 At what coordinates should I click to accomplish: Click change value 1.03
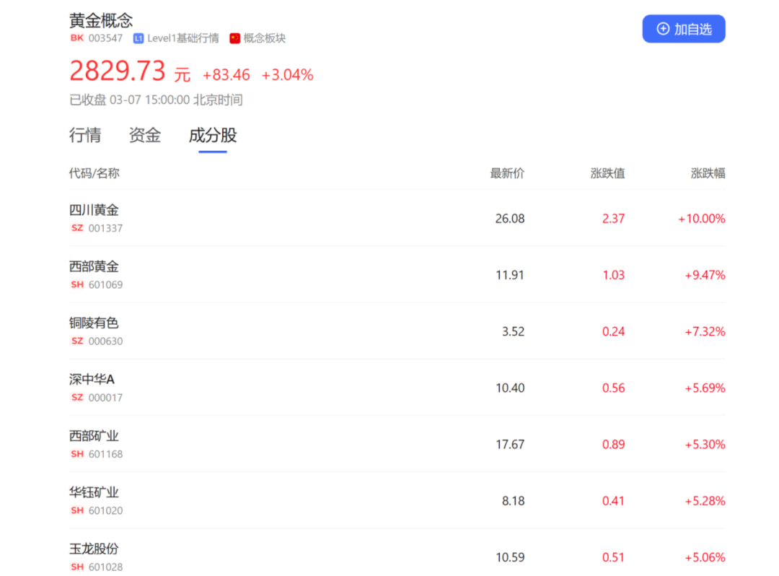[x=613, y=275]
